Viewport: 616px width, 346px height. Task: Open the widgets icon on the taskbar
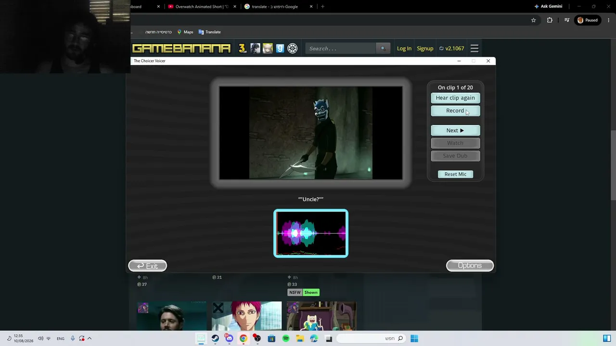point(606,339)
